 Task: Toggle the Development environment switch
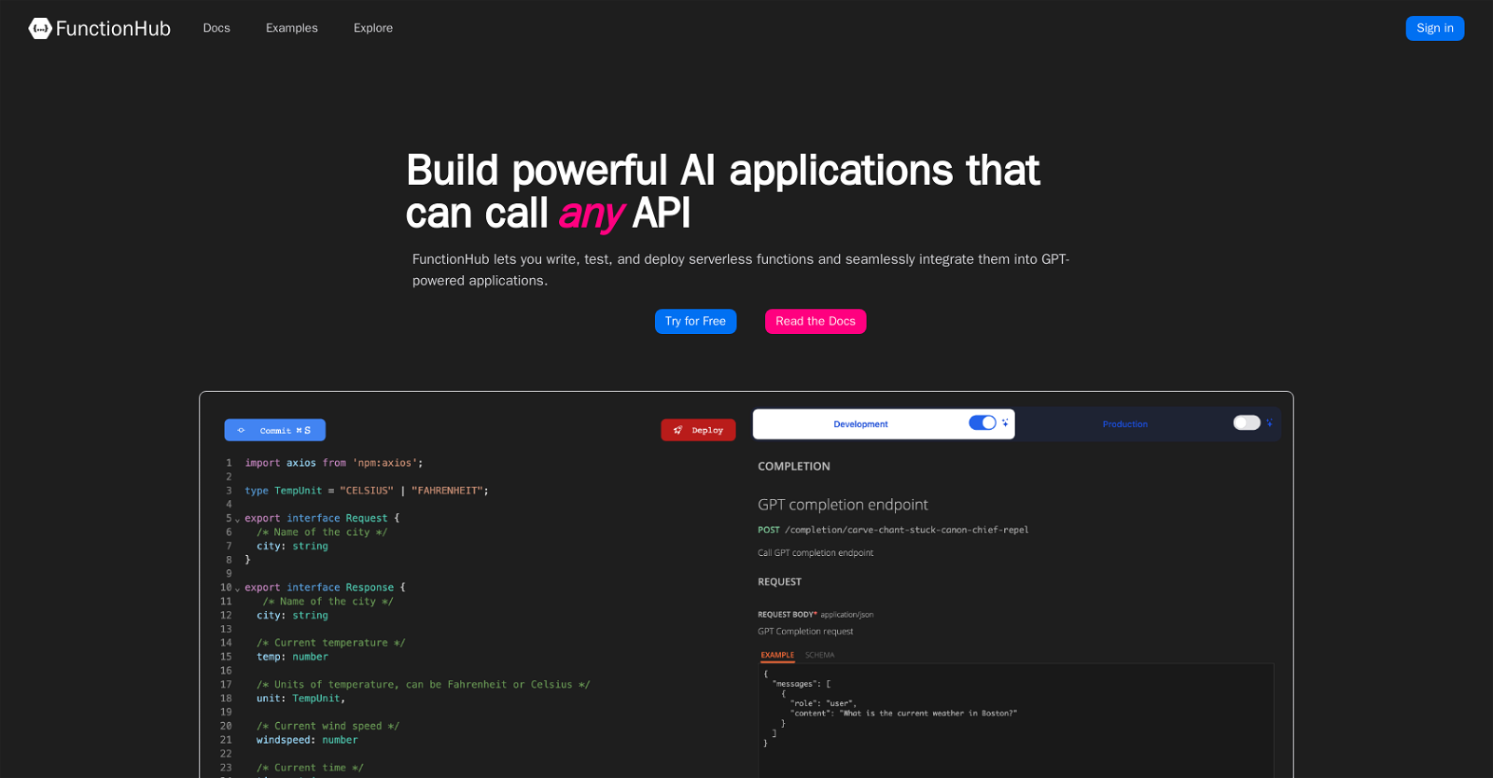[x=983, y=423]
